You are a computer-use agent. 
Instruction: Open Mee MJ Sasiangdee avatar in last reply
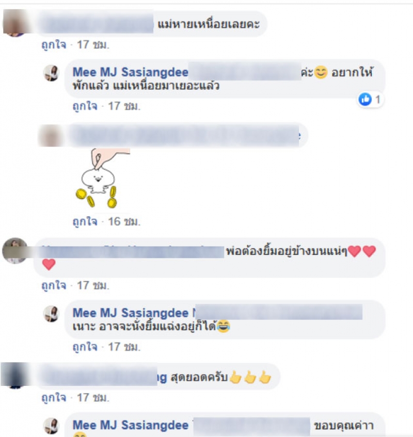click(51, 426)
